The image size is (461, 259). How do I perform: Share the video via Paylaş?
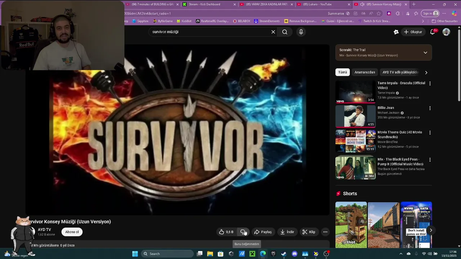pos(263,232)
